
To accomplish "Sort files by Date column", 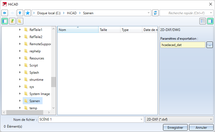I will click(x=150, y=30).
